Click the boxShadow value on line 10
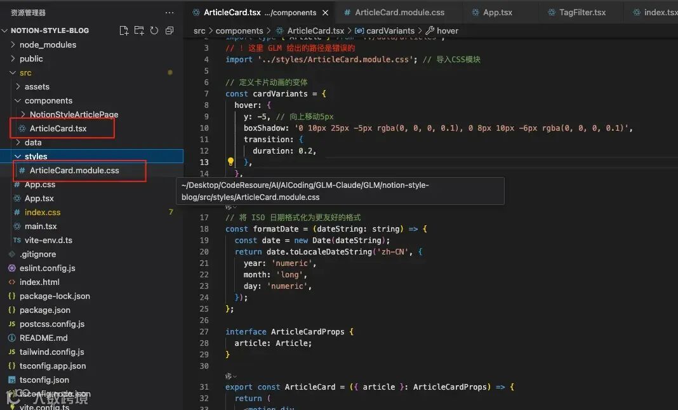This screenshot has width=678, height=410. click(462, 128)
